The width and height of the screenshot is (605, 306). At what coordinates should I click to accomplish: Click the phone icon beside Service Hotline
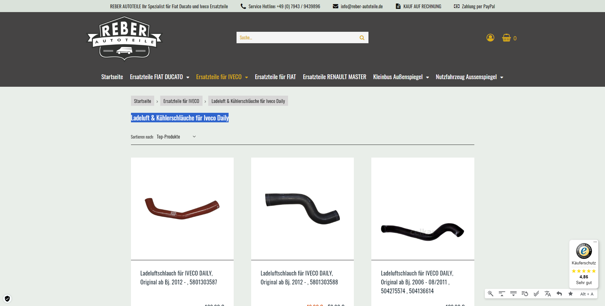(243, 6)
